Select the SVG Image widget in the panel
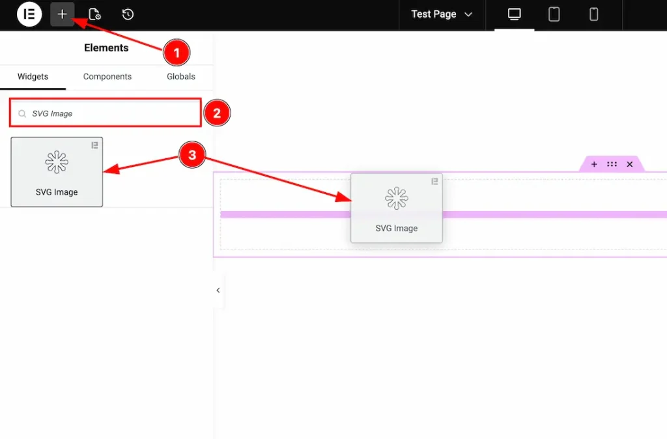The width and height of the screenshot is (667, 439). click(57, 171)
